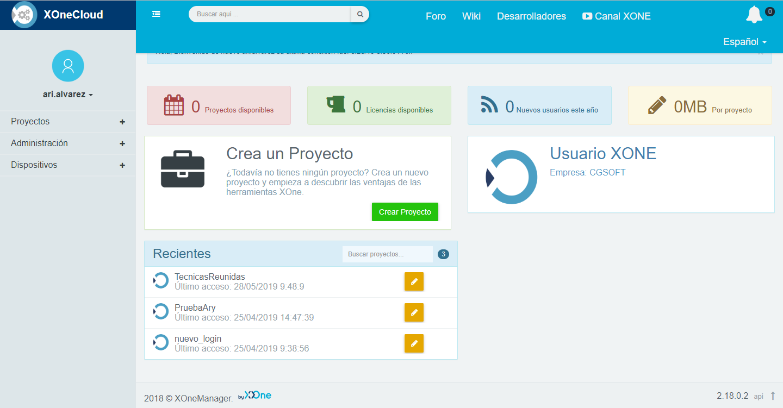Click the briefcase icon in Crea un Proyecto

pos(183,169)
